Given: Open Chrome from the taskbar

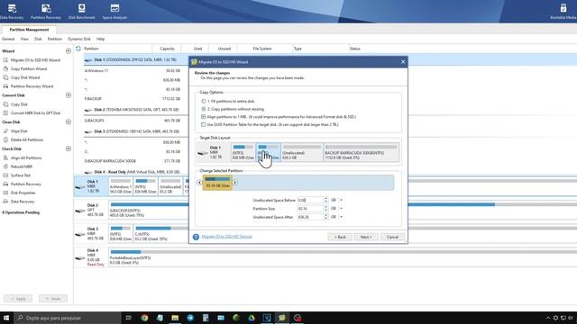Looking at the screenshot, I should pyautogui.click(x=144, y=318).
